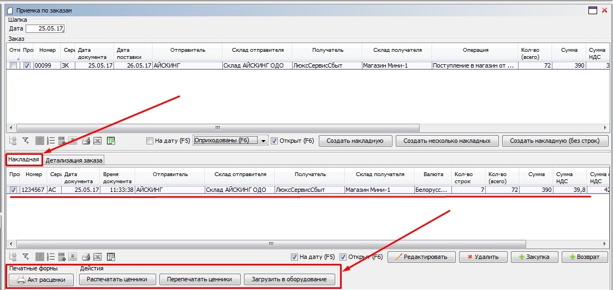This screenshot has height=290, width=613.
Task: Toggle checkbox in invoice row 1234567
Action: pos(13,190)
